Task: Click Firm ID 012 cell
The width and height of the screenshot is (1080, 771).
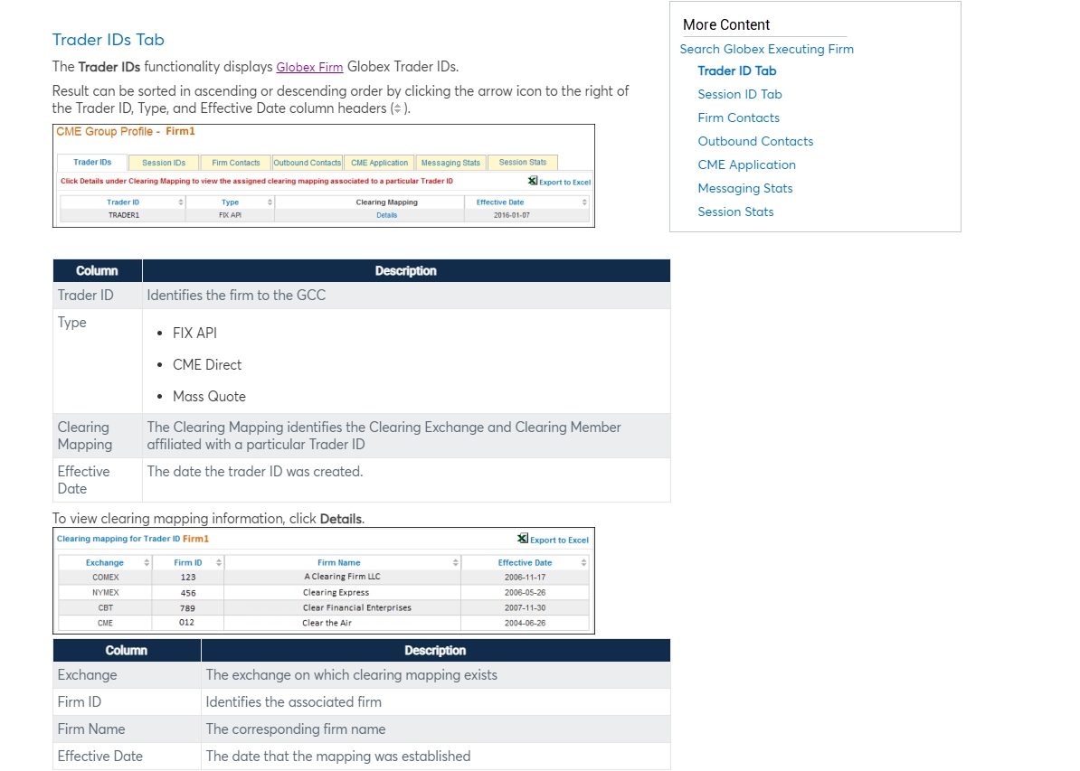Action: pos(186,622)
